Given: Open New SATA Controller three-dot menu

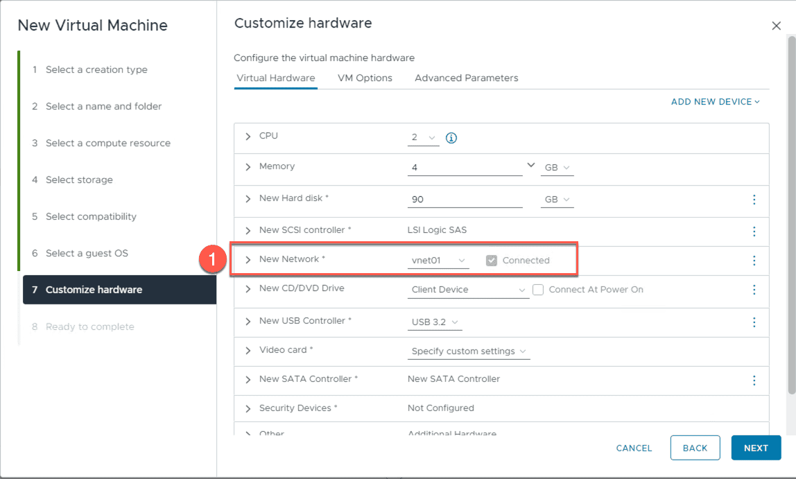Looking at the screenshot, I should 754,381.
